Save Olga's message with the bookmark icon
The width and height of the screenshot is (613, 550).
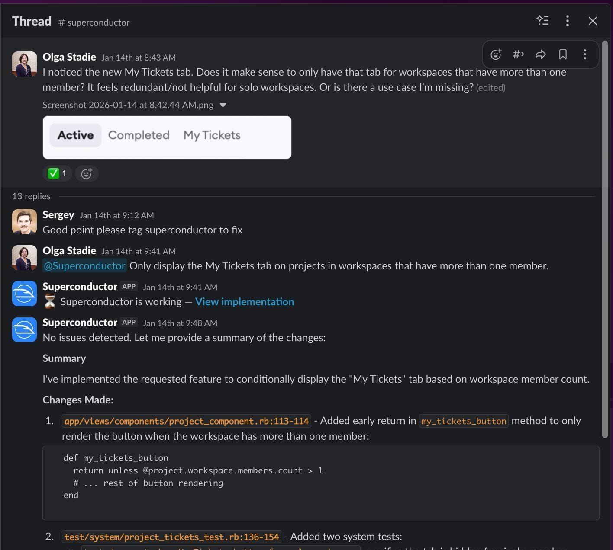(x=563, y=54)
